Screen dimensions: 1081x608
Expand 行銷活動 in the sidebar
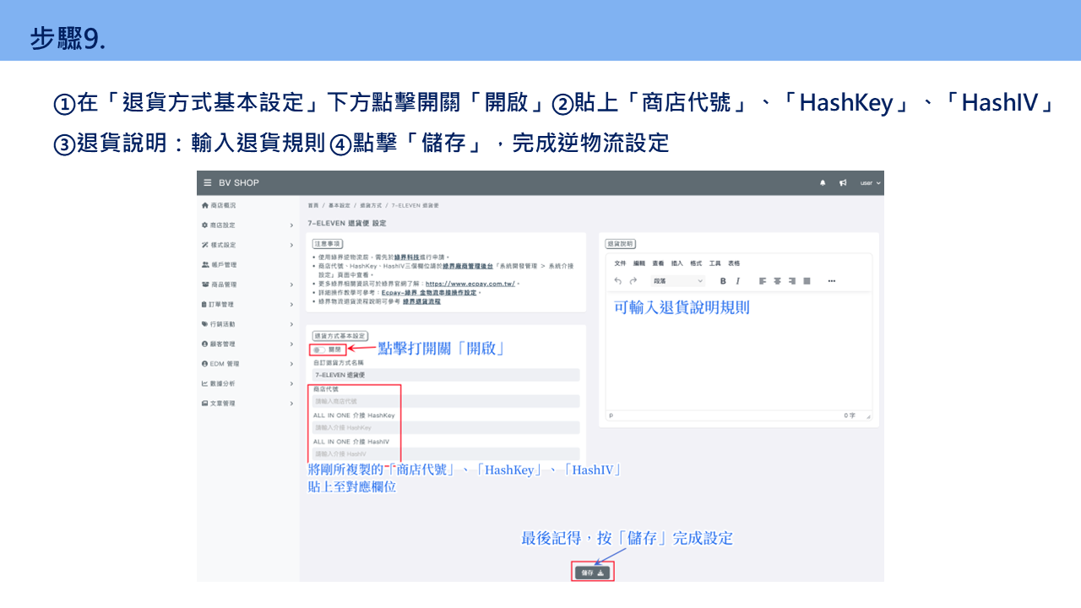(248, 324)
